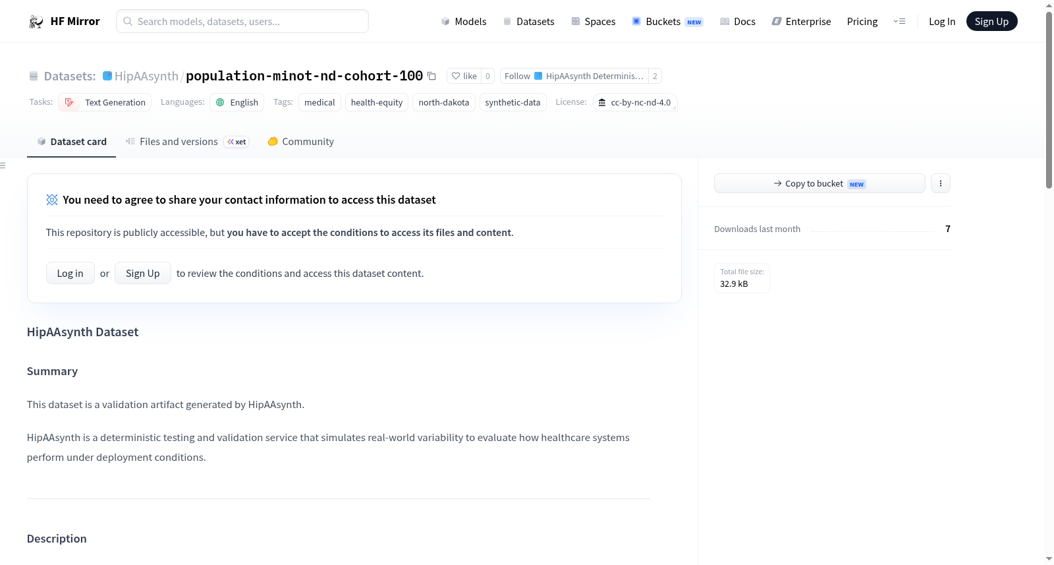Open the Models page
1054x565 pixels.
tap(464, 22)
